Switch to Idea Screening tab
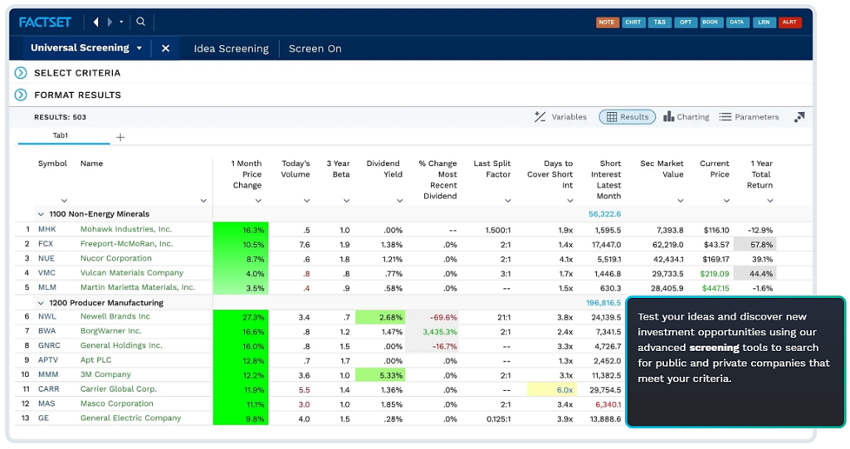 point(231,48)
